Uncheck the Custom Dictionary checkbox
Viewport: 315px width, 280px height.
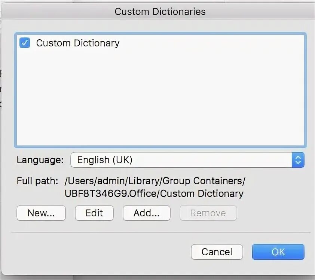coord(25,43)
